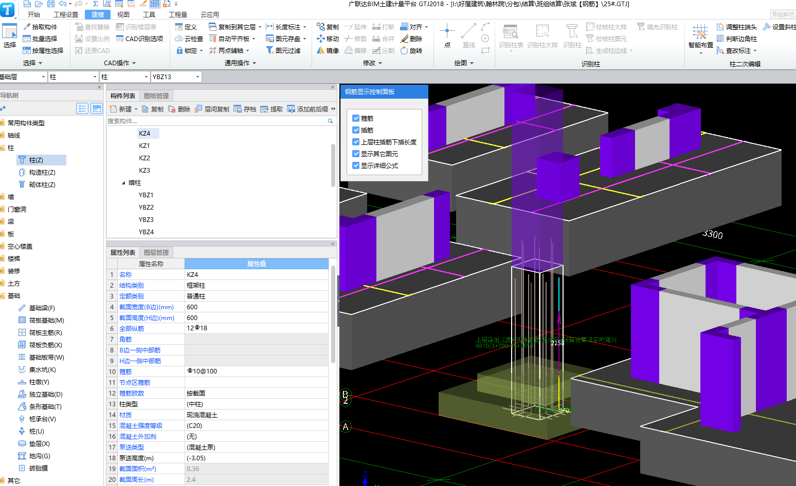Image resolution: width=796 pixels, height=486 pixels.
Task: Select KZ1 in the component list
Action: click(144, 145)
